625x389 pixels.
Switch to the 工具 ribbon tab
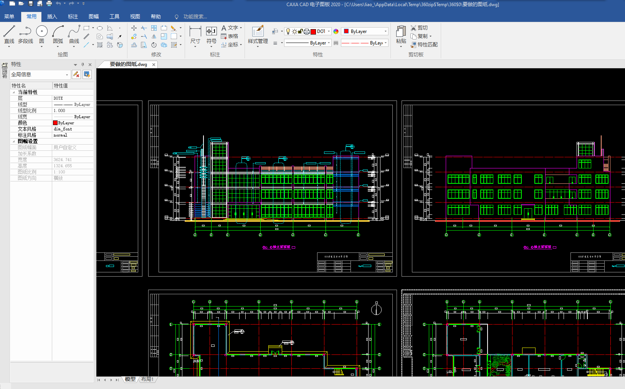click(x=114, y=16)
